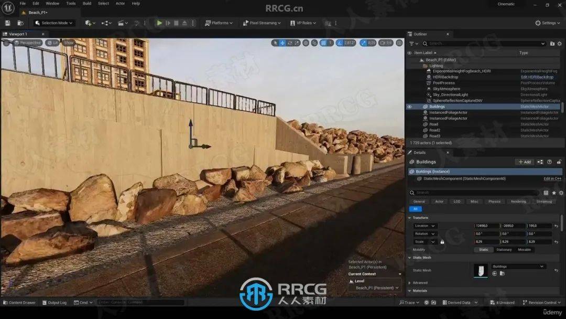Toggle world/local coordinate system globe

coord(306,43)
